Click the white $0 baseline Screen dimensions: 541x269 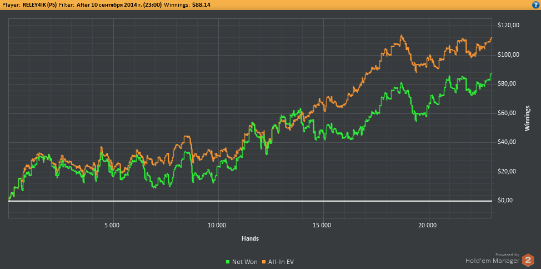click(x=250, y=201)
